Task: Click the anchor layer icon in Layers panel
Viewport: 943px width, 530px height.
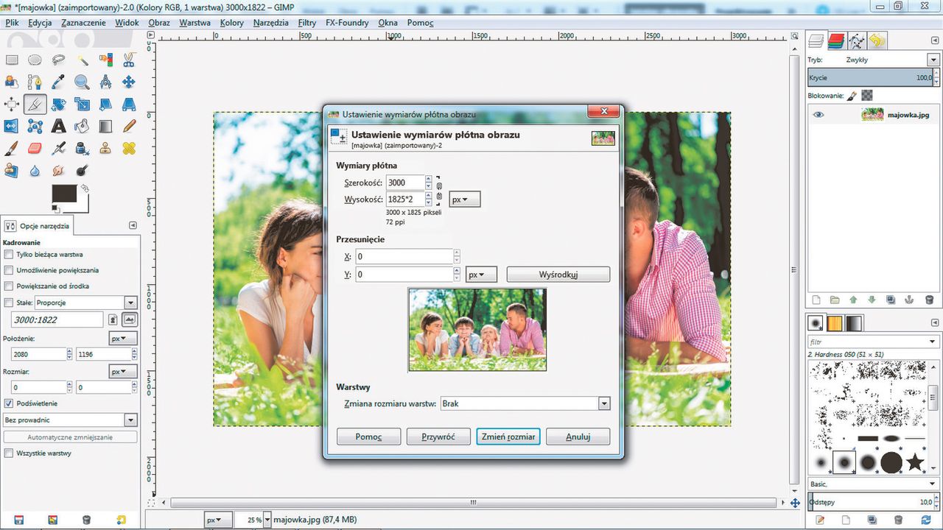Action: 910,300
